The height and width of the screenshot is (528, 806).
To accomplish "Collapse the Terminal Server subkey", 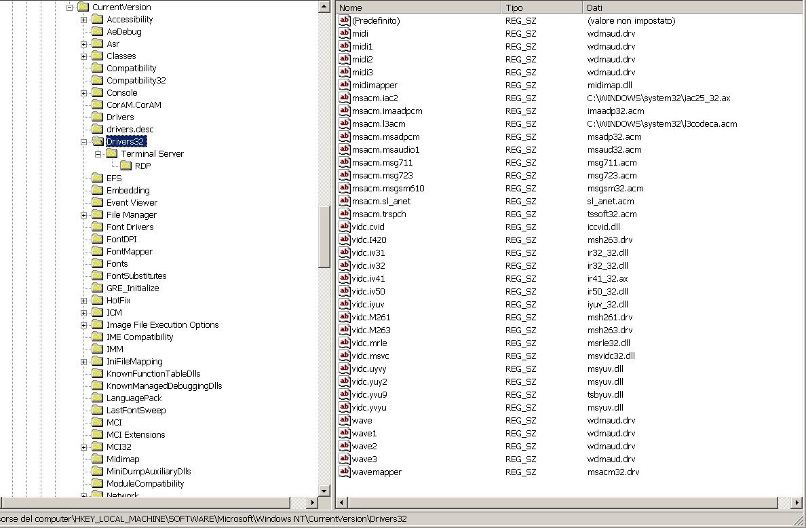I will 98,154.
